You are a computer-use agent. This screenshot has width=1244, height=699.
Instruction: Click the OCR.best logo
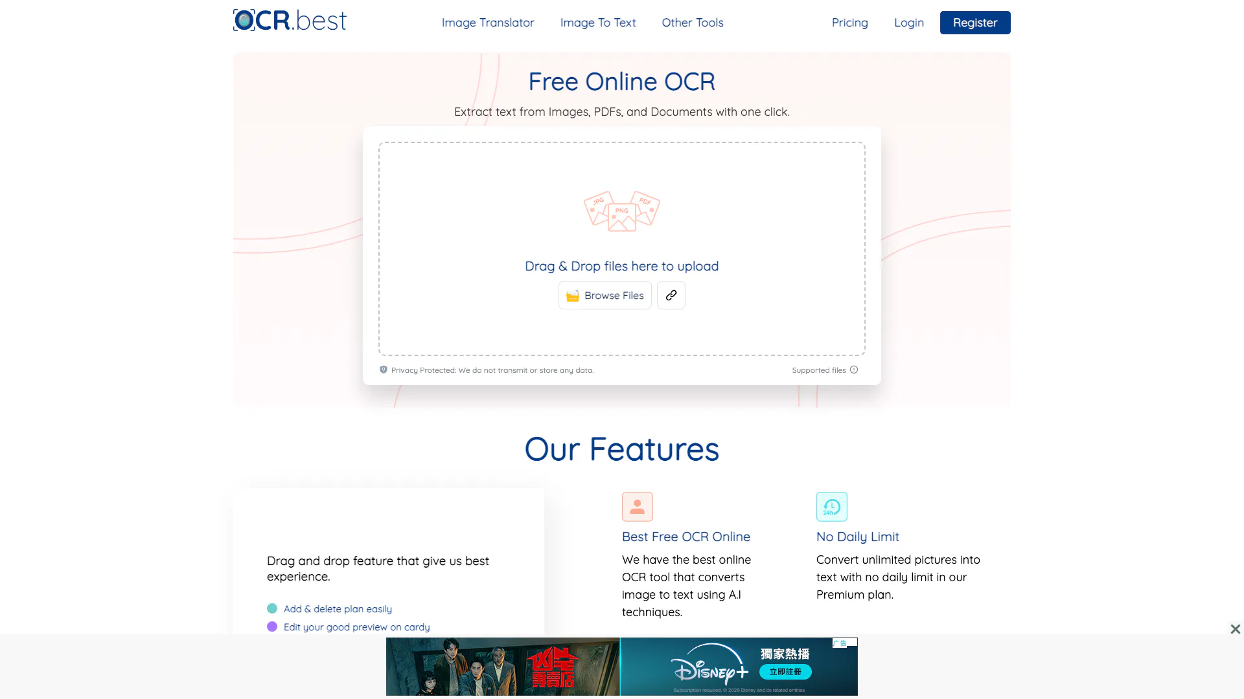(x=290, y=21)
